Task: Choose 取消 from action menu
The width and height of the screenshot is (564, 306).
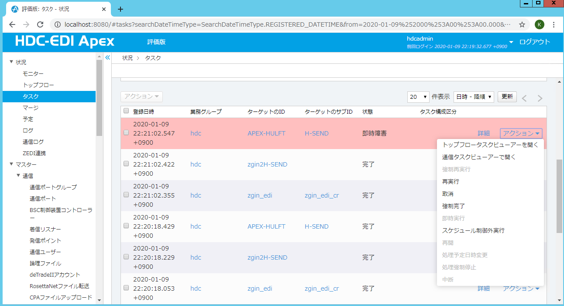Action: 490,194
